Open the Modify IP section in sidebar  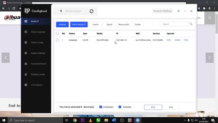36,21
